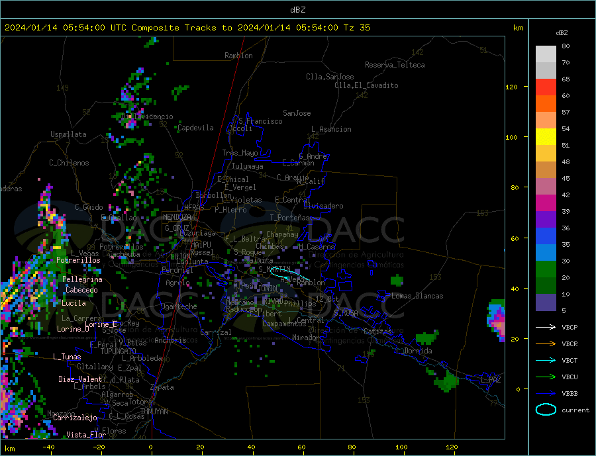Select the cyan current storm track near S_MARTIN
Viewport: 596px width, 456px height.
(x=289, y=273)
